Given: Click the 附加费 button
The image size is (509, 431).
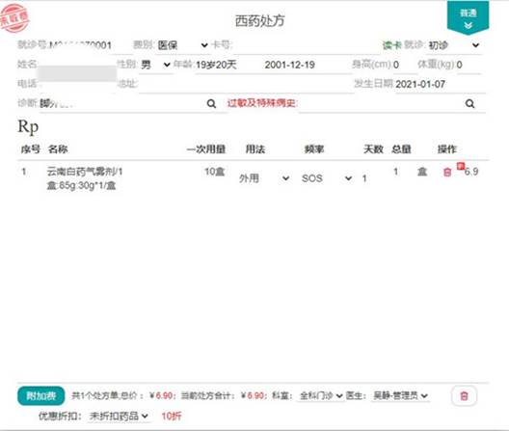Looking at the screenshot, I should click(x=40, y=396).
